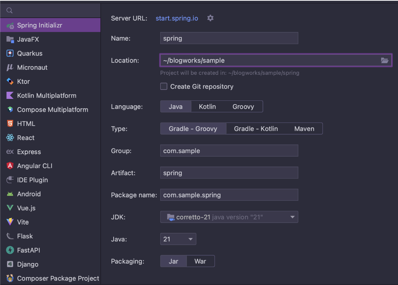
Task: Click the Micronaut mu icon
Action: (10, 67)
